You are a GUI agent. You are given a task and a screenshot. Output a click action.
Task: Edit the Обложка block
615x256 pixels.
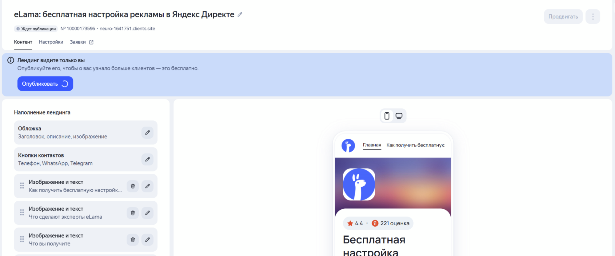pos(147,133)
